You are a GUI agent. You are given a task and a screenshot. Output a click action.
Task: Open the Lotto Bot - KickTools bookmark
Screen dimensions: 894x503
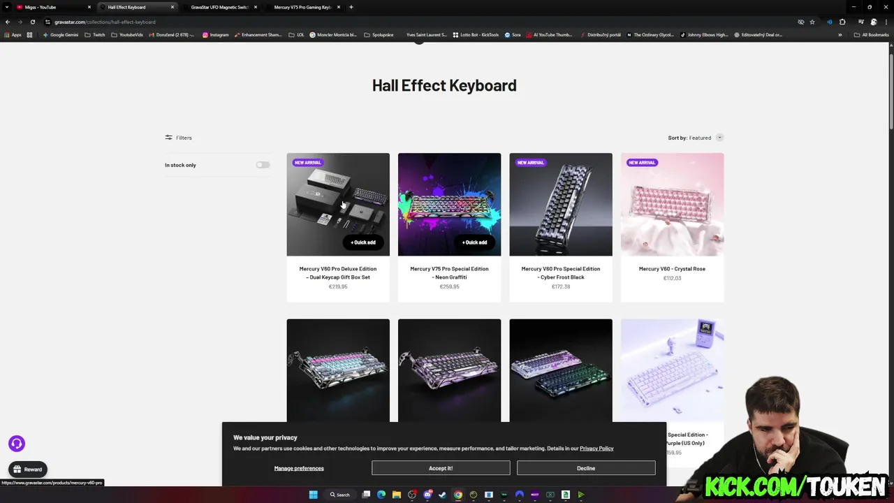476,35
